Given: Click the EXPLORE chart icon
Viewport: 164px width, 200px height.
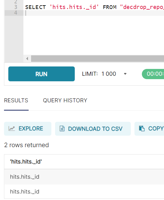Looking at the screenshot, I should point(12,129).
